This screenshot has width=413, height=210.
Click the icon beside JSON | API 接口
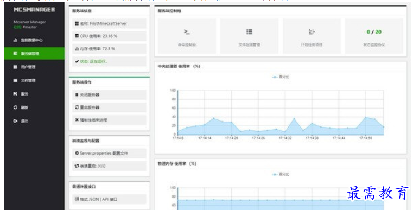point(77,199)
